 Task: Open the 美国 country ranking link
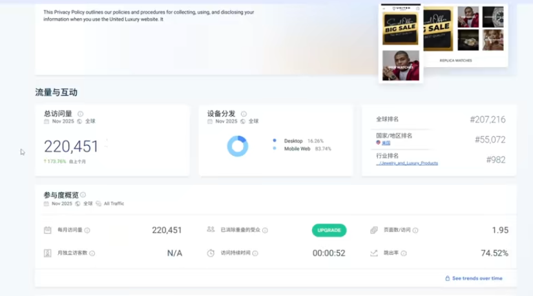[x=386, y=143]
